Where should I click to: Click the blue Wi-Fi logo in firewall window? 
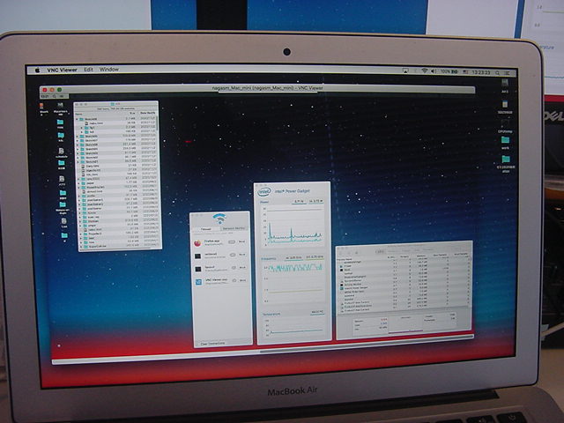[x=219, y=219]
